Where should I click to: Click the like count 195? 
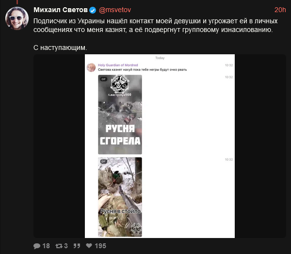pos(100,246)
